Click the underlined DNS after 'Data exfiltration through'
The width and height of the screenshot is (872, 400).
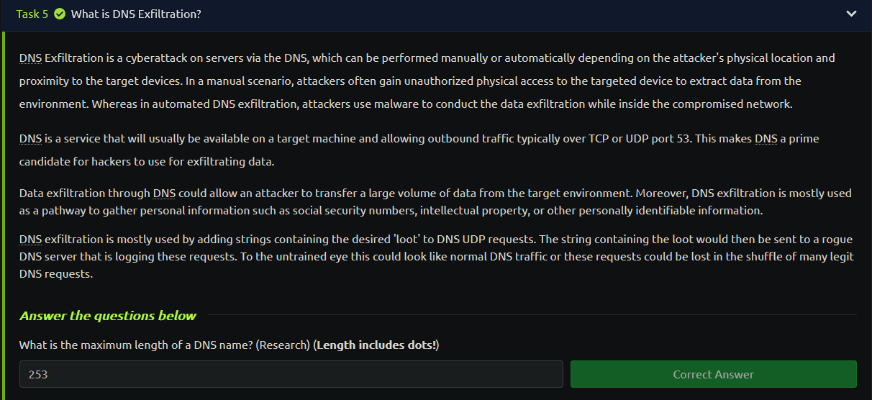pyautogui.click(x=164, y=193)
